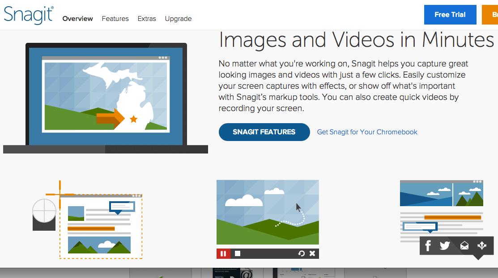Click the screen capture crosshair illustration
Viewport: 498px width, 278px height.
point(87,220)
